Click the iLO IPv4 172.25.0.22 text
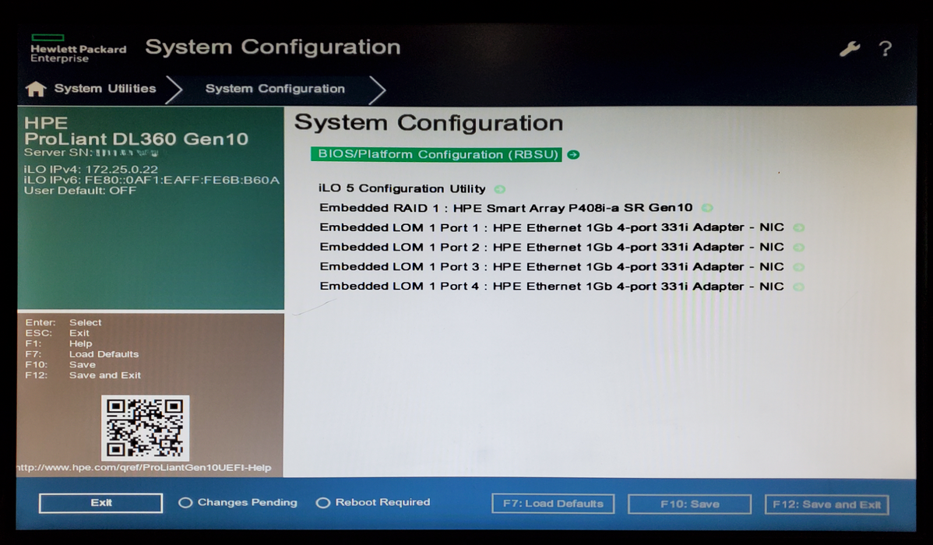This screenshot has width=933, height=545. tap(91, 170)
